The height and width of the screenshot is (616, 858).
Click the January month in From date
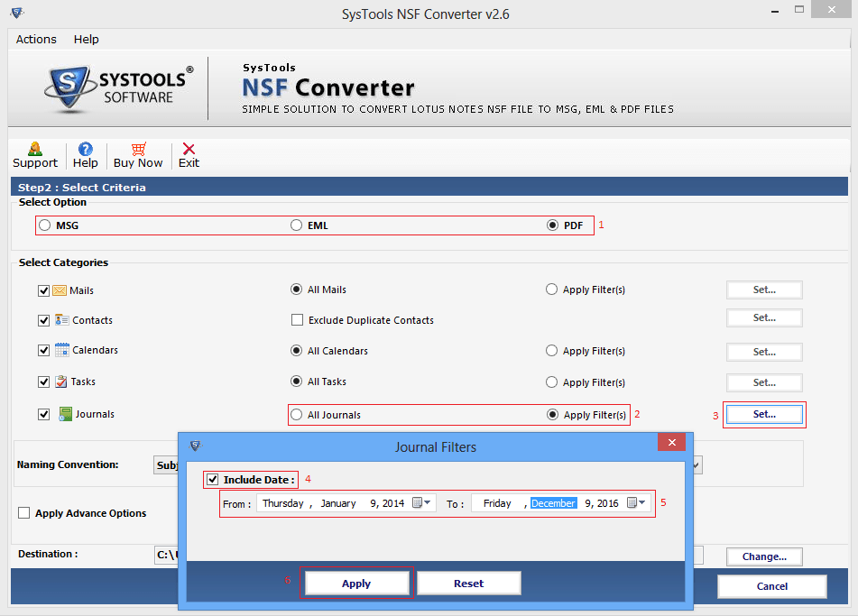(x=338, y=503)
